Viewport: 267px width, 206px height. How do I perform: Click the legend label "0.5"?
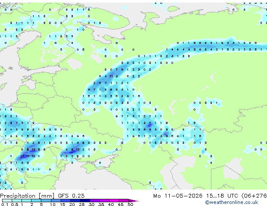click(x=14, y=204)
